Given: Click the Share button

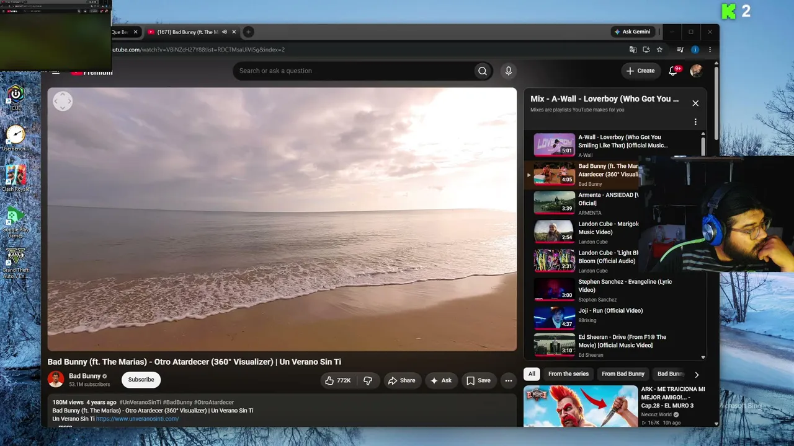Looking at the screenshot, I should 402,380.
